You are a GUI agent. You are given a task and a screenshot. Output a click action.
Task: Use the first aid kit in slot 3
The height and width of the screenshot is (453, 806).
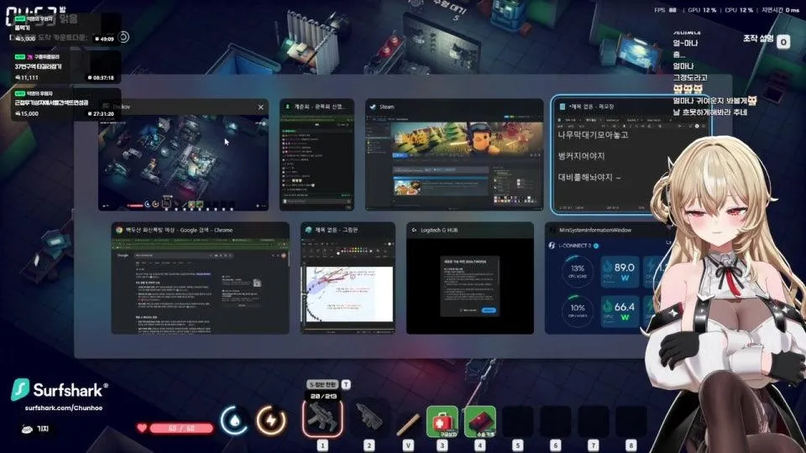(442, 421)
